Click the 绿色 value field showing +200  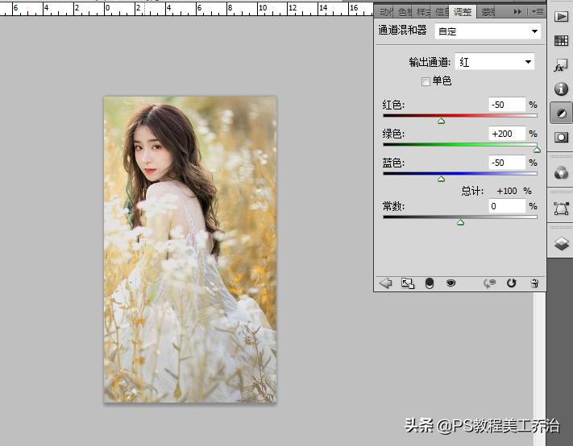point(507,134)
